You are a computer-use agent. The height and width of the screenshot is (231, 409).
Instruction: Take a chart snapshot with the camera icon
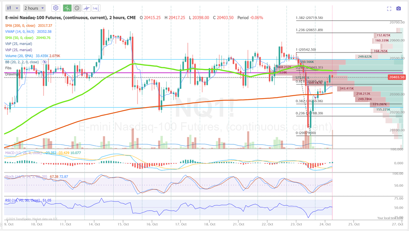tap(399, 9)
